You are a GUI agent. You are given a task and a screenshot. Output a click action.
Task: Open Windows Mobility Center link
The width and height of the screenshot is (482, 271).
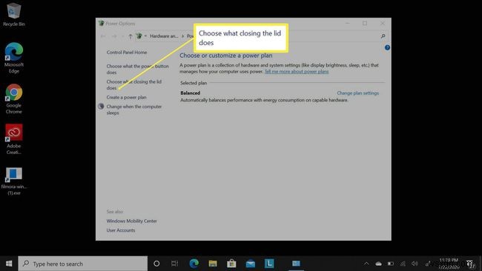pos(131,221)
